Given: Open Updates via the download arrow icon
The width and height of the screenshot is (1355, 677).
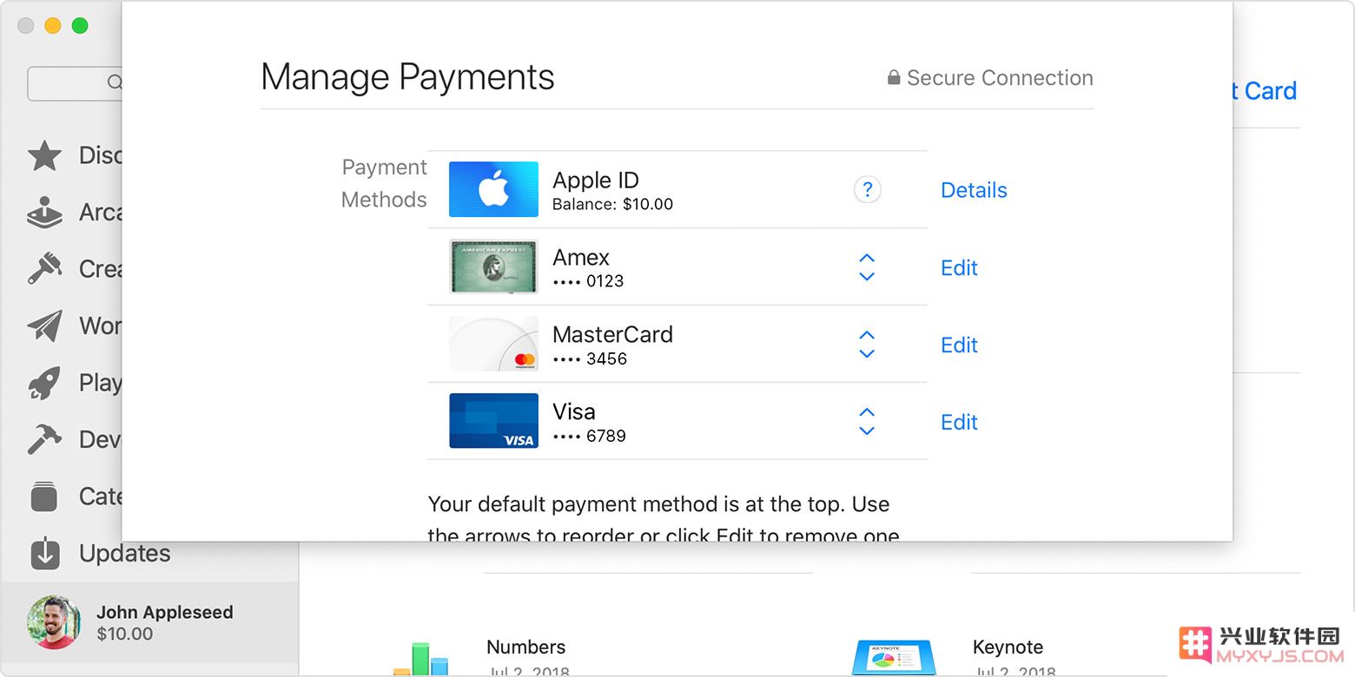Looking at the screenshot, I should point(44,553).
